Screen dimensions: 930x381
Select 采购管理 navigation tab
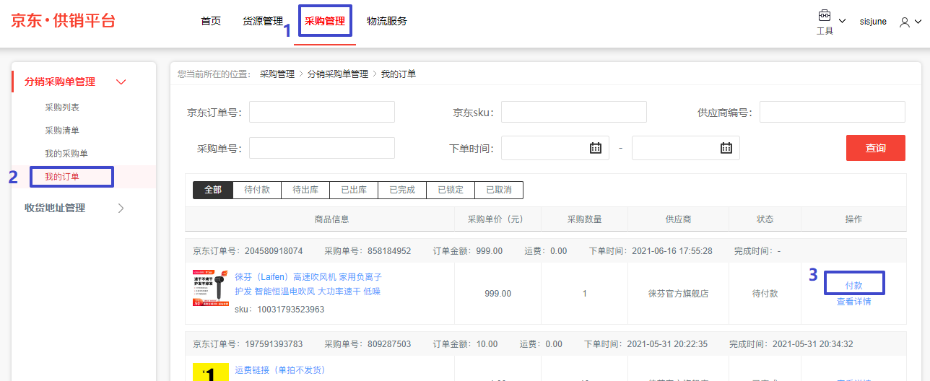pyautogui.click(x=325, y=21)
